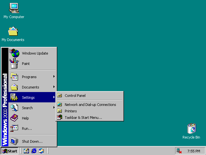Expand the Documents submenu arrow
206x155 pixels.
(54, 87)
